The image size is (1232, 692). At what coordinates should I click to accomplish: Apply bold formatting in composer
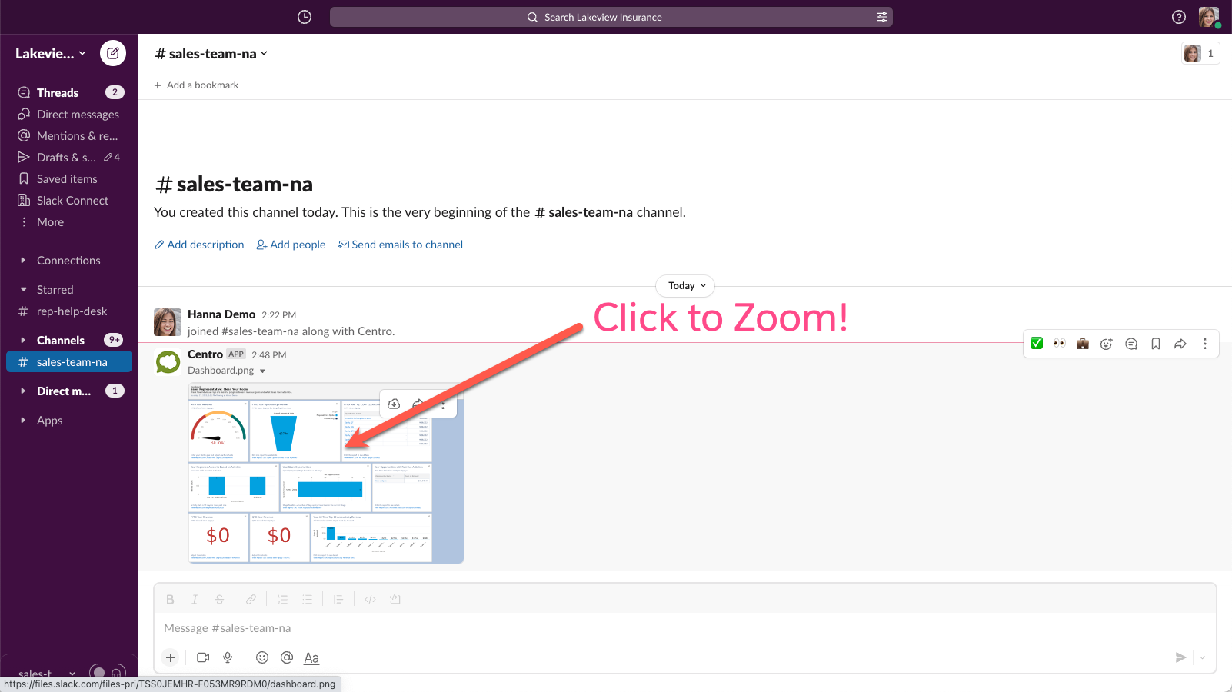[x=170, y=600]
